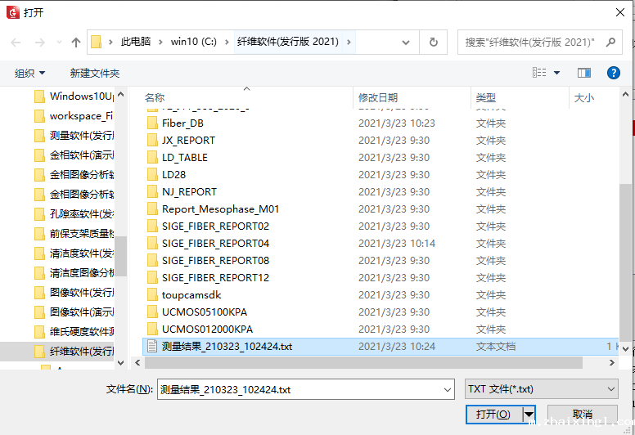Click the horizontal scrollbar in file list
The image size is (635, 435).
pyautogui.click(x=360, y=362)
